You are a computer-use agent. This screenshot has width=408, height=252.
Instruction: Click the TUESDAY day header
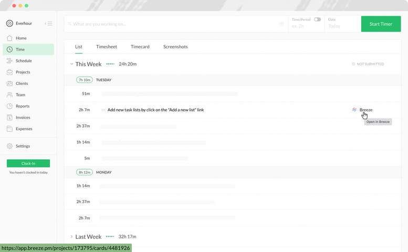pos(103,80)
